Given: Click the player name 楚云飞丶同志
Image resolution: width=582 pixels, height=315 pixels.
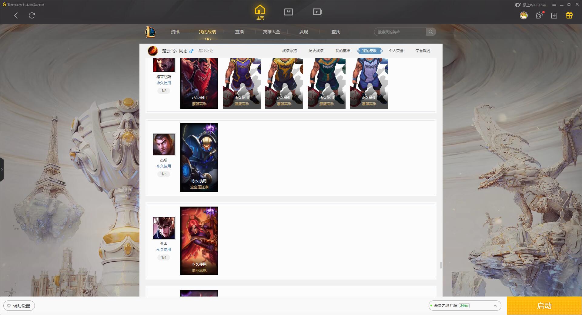Looking at the screenshot, I should pyautogui.click(x=175, y=51).
